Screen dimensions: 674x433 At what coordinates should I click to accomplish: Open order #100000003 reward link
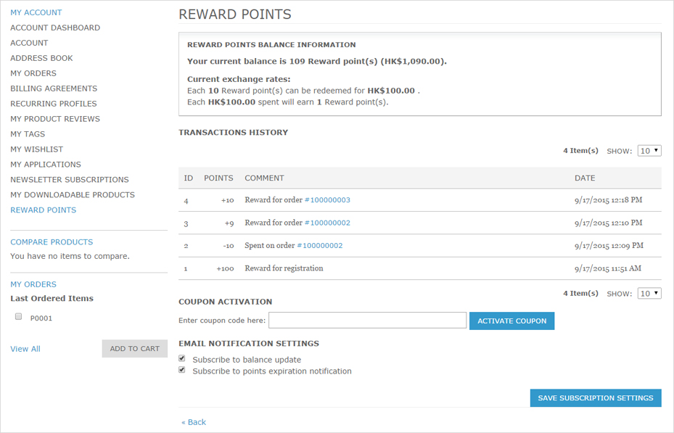tap(327, 199)
